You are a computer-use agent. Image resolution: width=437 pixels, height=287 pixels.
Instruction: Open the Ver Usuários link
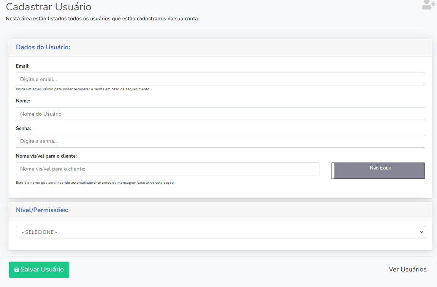click(x=407, y=269)
